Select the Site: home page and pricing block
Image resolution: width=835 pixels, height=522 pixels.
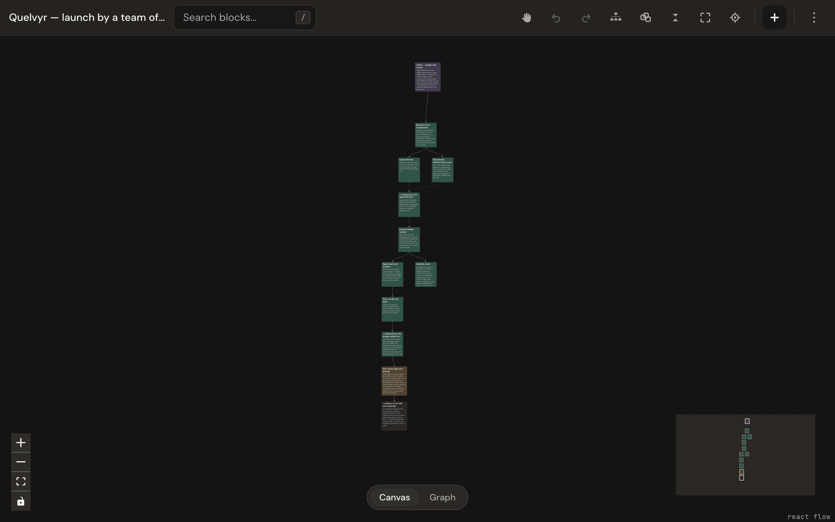click(394, 381)
